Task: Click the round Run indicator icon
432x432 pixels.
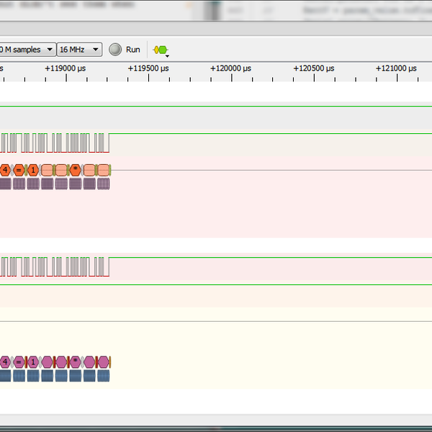Action: tap(115, 50)
